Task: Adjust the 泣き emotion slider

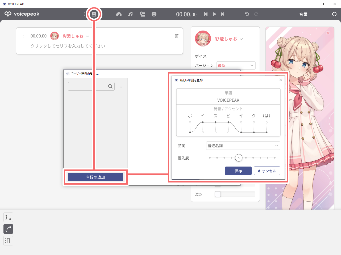Action: [235, 194]
